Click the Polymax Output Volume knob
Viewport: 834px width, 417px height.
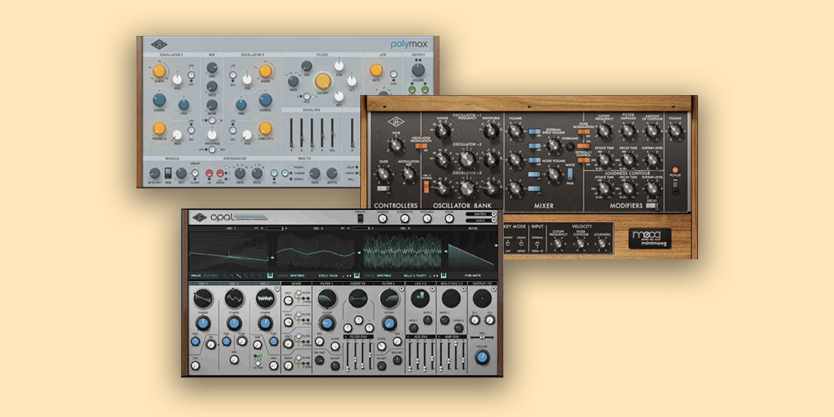418,70
